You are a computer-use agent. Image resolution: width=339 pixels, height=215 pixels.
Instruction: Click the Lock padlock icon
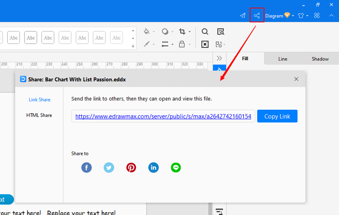click(x=182, y=44)
